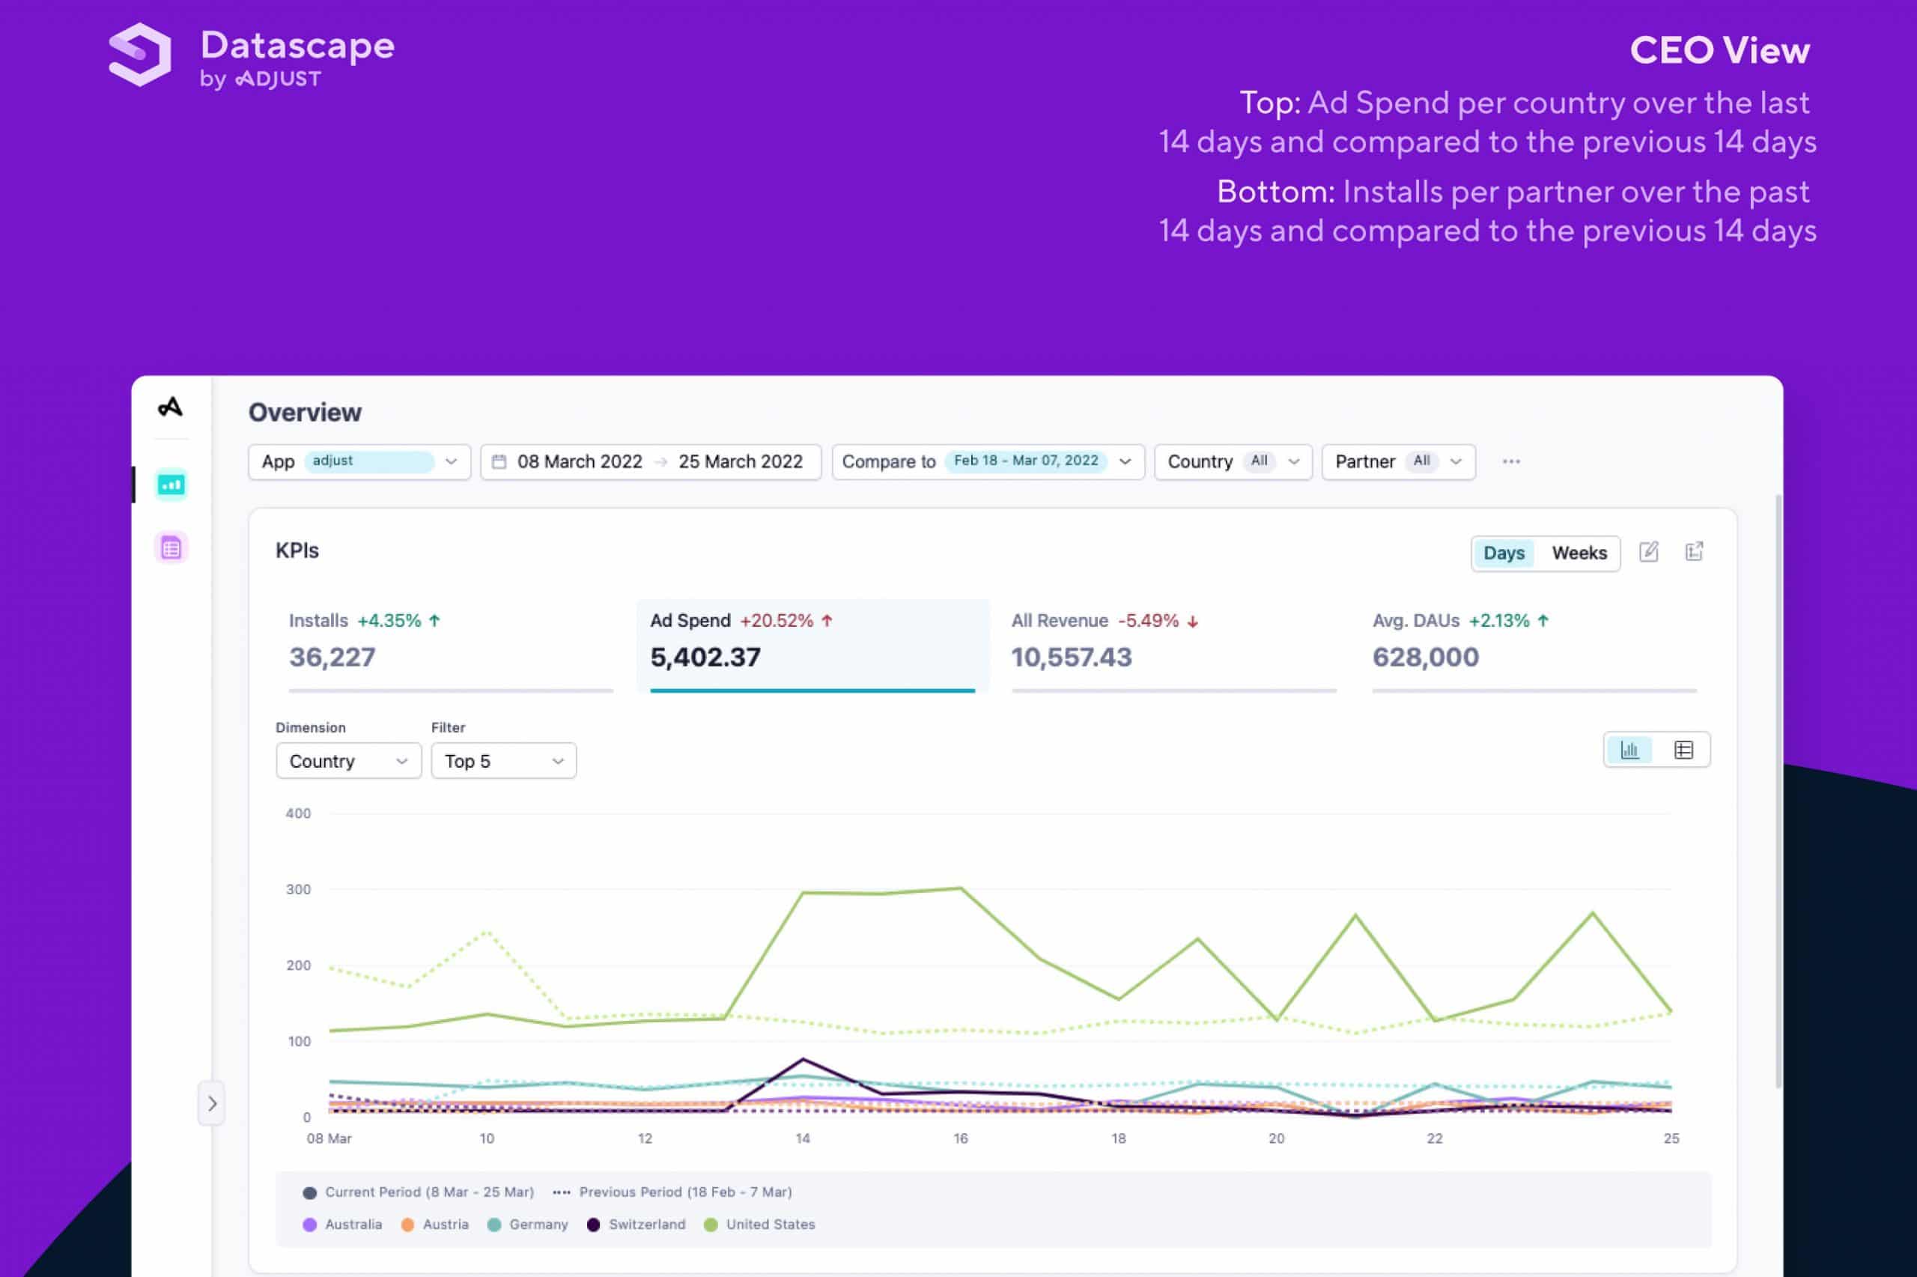
Task: Open the dashboards icon in the left sidebar
Action: [x=171, y=483]
